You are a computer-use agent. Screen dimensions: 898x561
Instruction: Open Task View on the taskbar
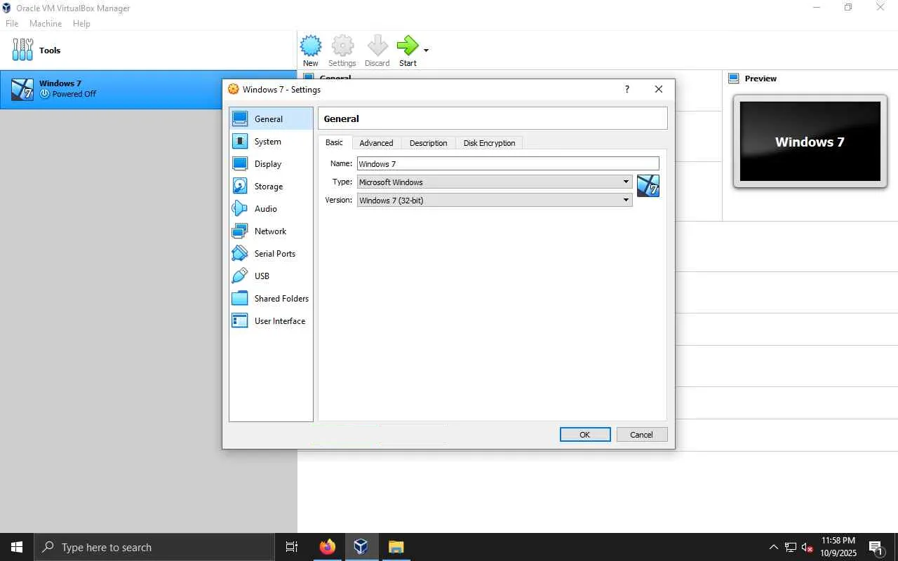click(292, 547)
